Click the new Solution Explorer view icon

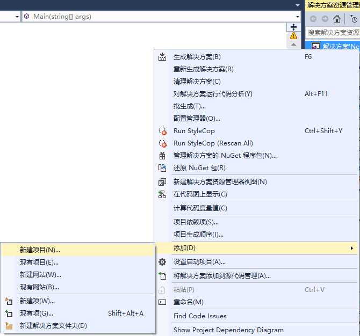coord(162,182)
